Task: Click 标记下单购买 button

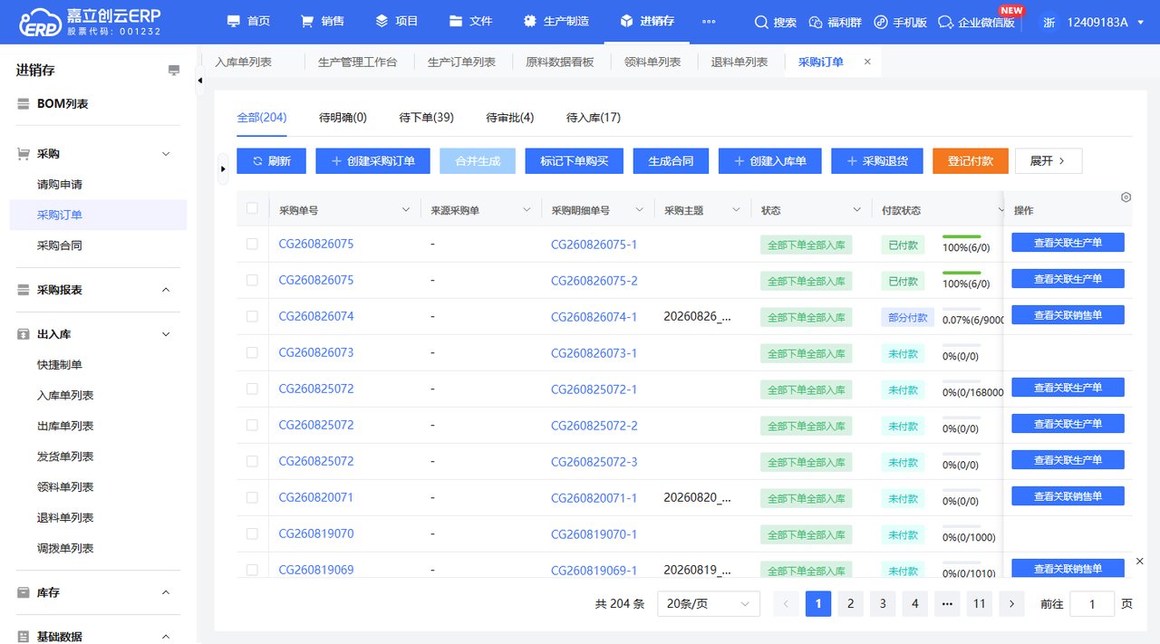Action: 575,161
